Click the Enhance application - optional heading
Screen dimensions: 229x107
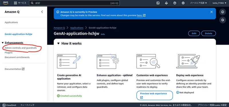(x=115, y=75)
